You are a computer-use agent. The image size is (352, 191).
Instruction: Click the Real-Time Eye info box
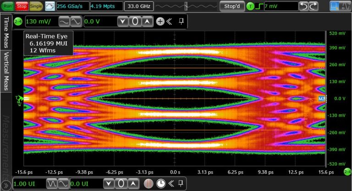(x=48, y=43)
